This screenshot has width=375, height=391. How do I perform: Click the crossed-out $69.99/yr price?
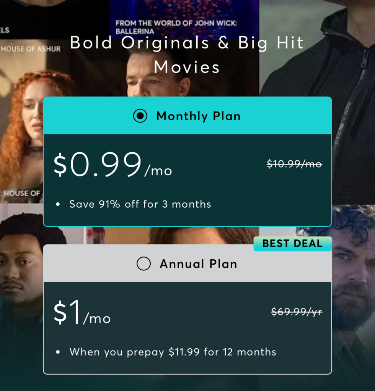297,312
